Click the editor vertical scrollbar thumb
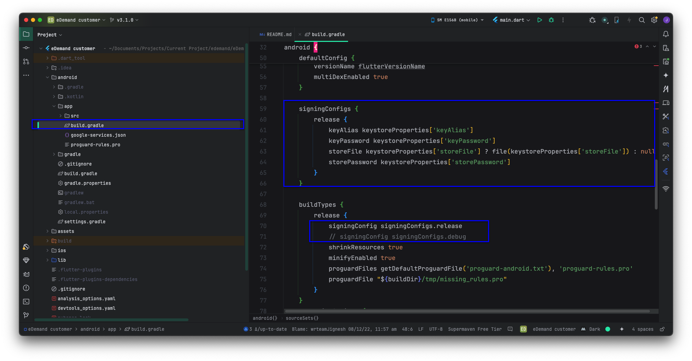This screenshot has height=361, width=692. click(x=656, y=184)
